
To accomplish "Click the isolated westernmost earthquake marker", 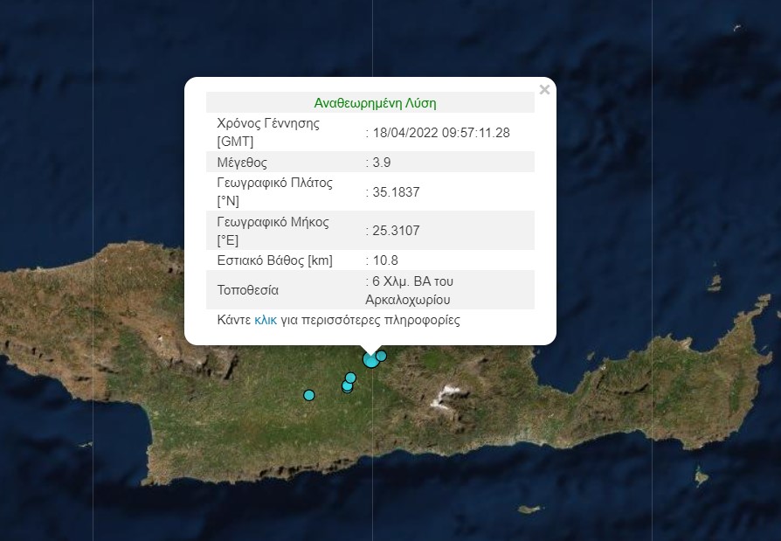I will coord(308,395).
